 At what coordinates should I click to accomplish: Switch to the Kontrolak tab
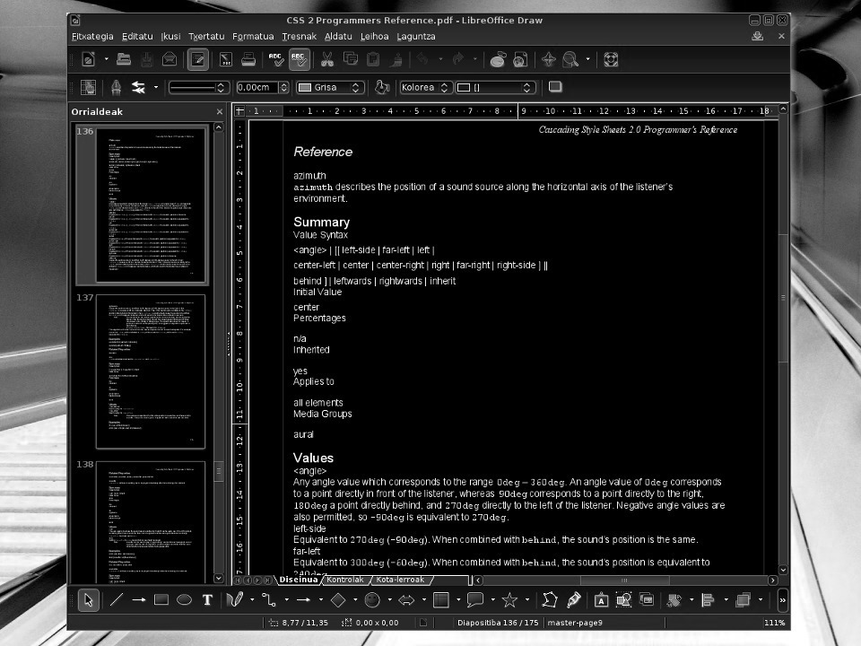tap(344, 580)
